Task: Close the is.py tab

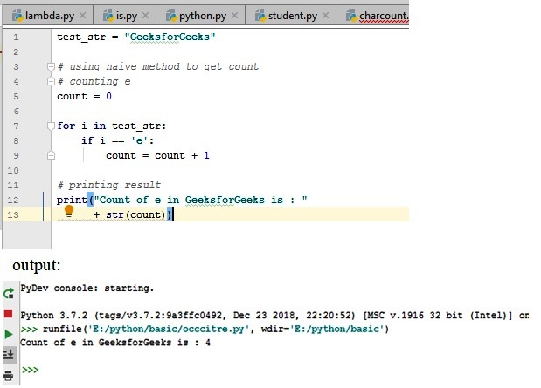Action: pyautogui.click(x=146, y=15)
